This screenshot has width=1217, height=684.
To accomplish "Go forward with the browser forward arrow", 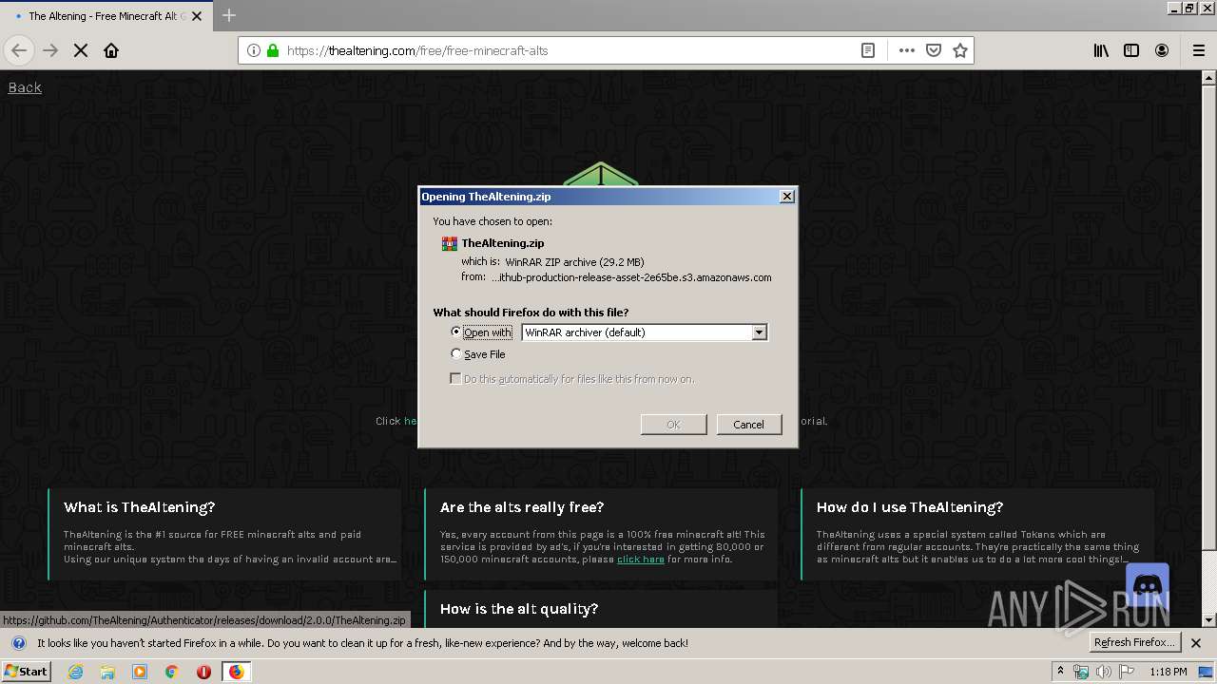I will pos(50,50).
